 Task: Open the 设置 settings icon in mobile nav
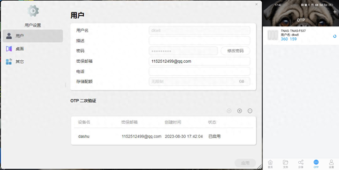[x=331, y=162]
